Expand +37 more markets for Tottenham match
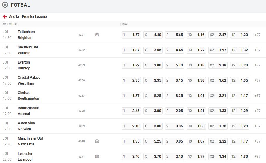This screenshot has width=266, height=163. 257,35
